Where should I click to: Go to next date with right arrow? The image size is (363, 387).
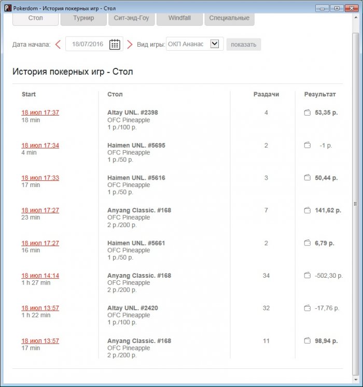[130, 45]
